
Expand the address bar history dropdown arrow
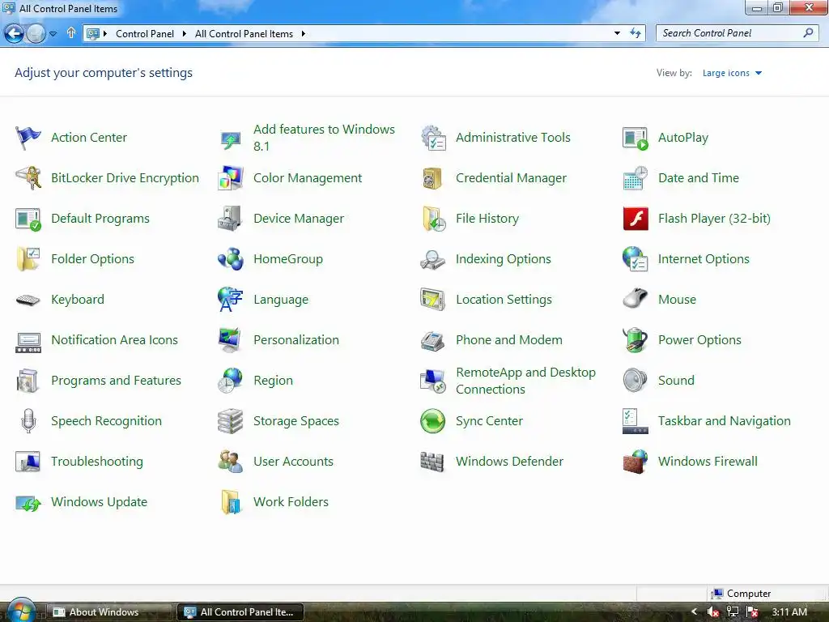click(x=617, y=33)
